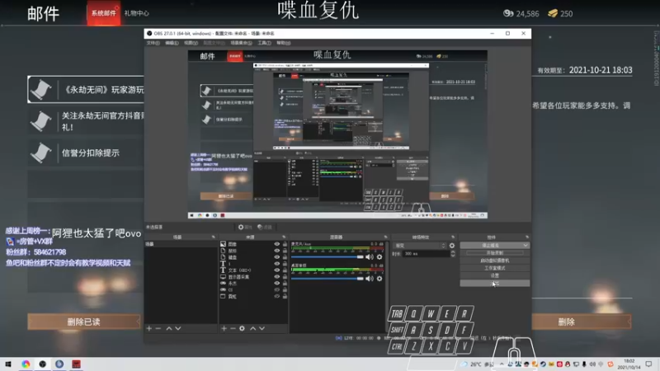The height and width of the screenshot is (371, 660).
Task: Open OBS Studio icon in the taskbar
Action: 43,364
